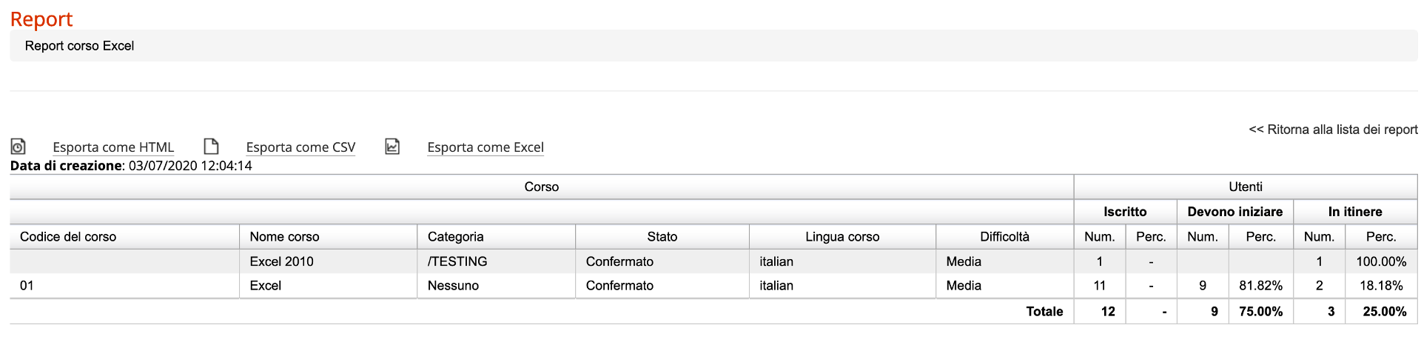The width and height of the screenshot is (1421, 345).
Task: Click the HTML export icon
Action: pos(18,147)
